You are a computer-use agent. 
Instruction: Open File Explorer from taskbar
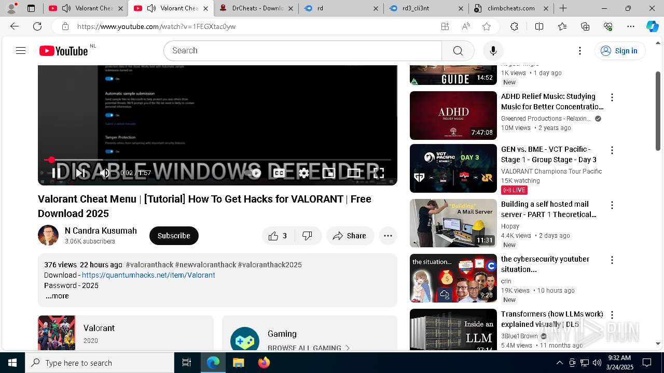tap(239, 363)
